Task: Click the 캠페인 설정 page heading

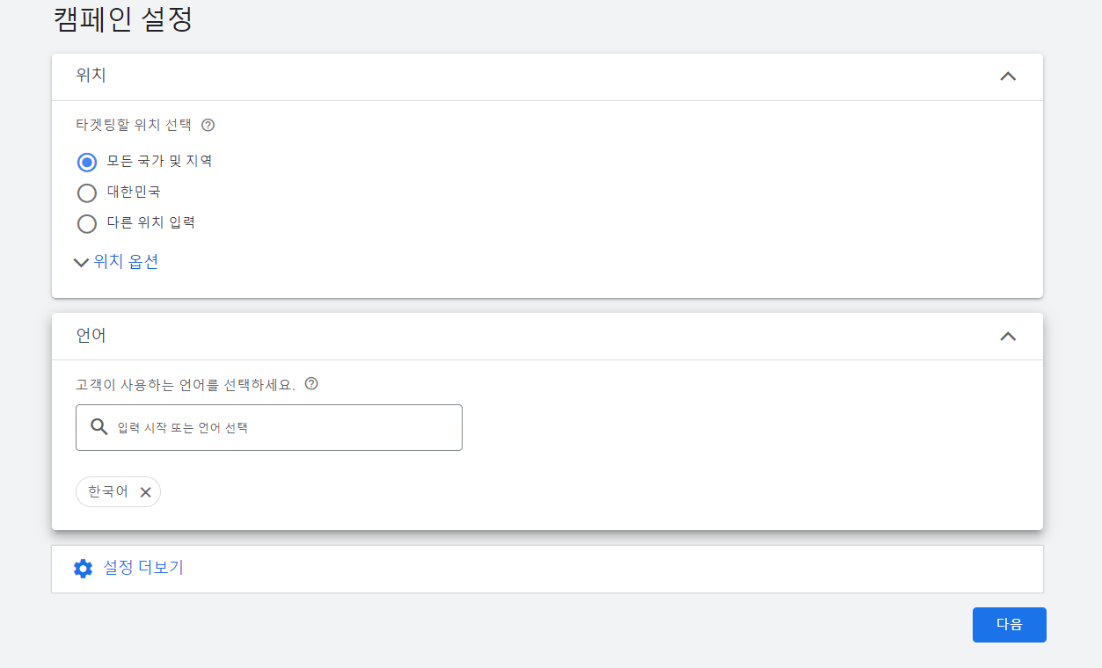Action: click(x=123, y=18)
